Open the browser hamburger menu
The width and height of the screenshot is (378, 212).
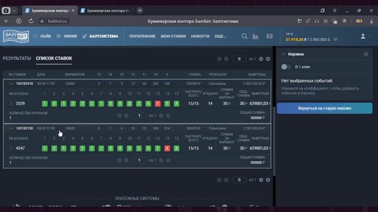[335, 11]
